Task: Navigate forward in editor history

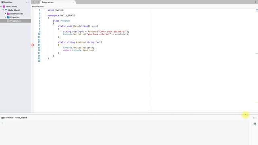Action: (38, 2)
